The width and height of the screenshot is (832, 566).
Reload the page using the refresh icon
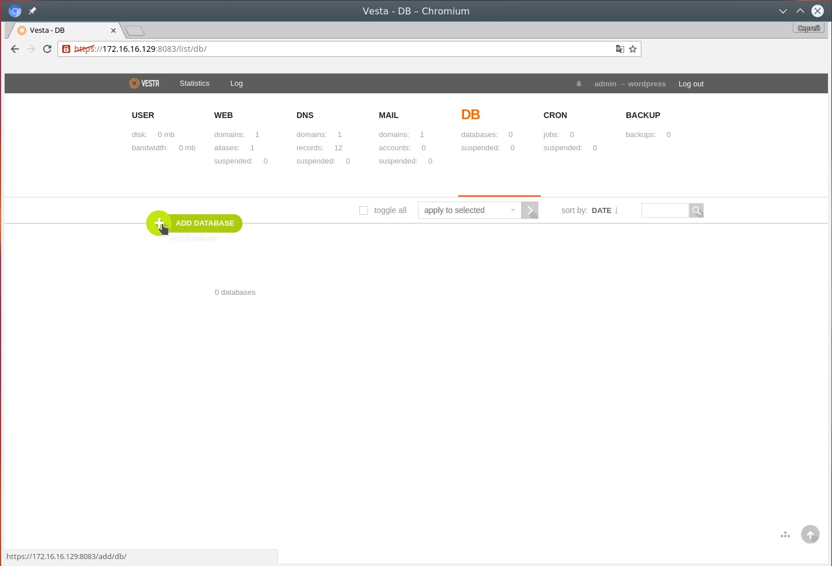pyautogui.click(x=47, y=49)
